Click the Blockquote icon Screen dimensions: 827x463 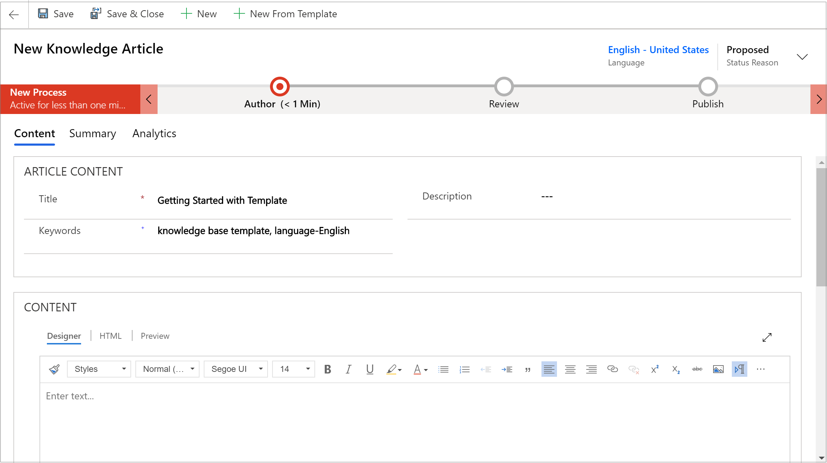point(528,369)
